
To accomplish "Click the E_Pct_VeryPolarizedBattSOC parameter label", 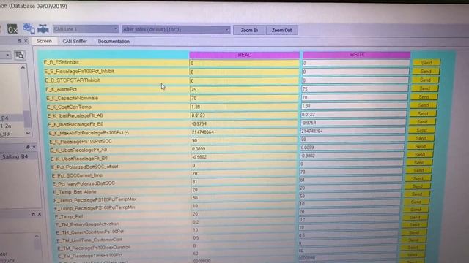I will [84, 183].
